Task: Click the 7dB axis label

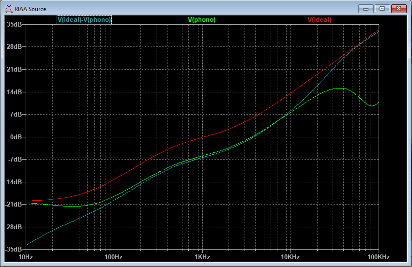Action: click(x=16, y=115)
